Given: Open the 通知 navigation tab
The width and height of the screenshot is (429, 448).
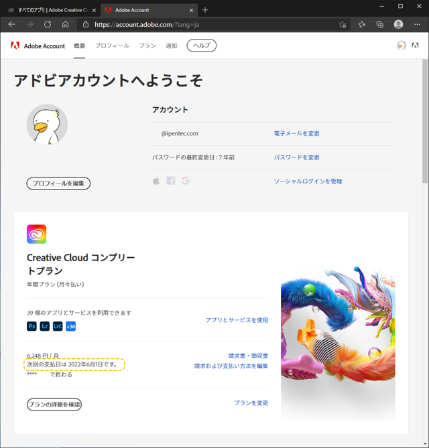Looking at the screenshot, I should point(172,46).
